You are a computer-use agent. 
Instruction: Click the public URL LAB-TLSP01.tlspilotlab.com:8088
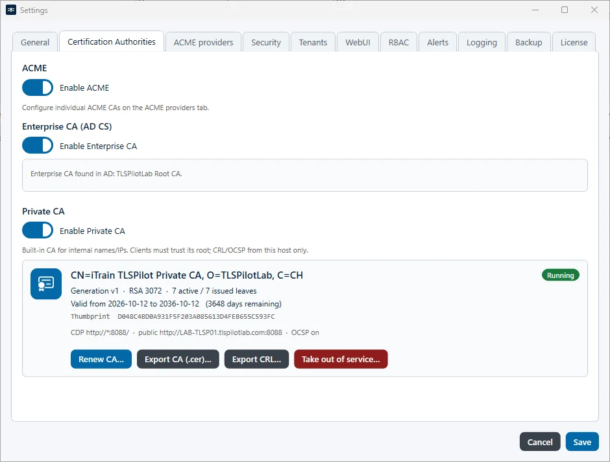210,332
